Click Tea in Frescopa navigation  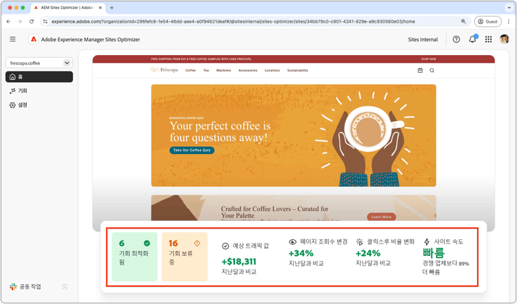pos(206,70)
